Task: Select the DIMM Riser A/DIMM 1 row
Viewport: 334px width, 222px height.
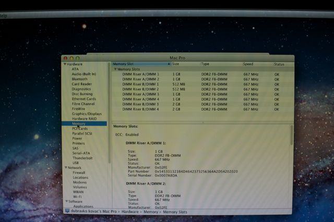Action: [203, 74]
